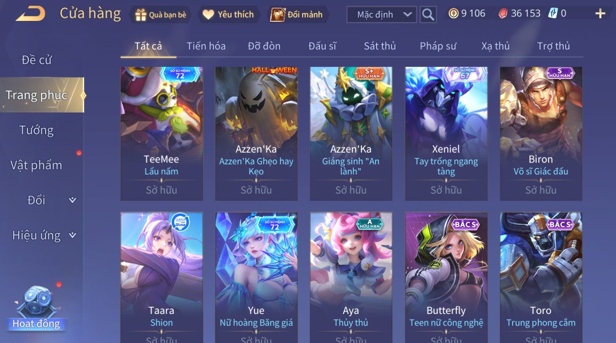This screenshot has height=343, width=616.
Task: Open Quà bạn bè gift icon
Action: pyautogui.click(x=141, y=15)
